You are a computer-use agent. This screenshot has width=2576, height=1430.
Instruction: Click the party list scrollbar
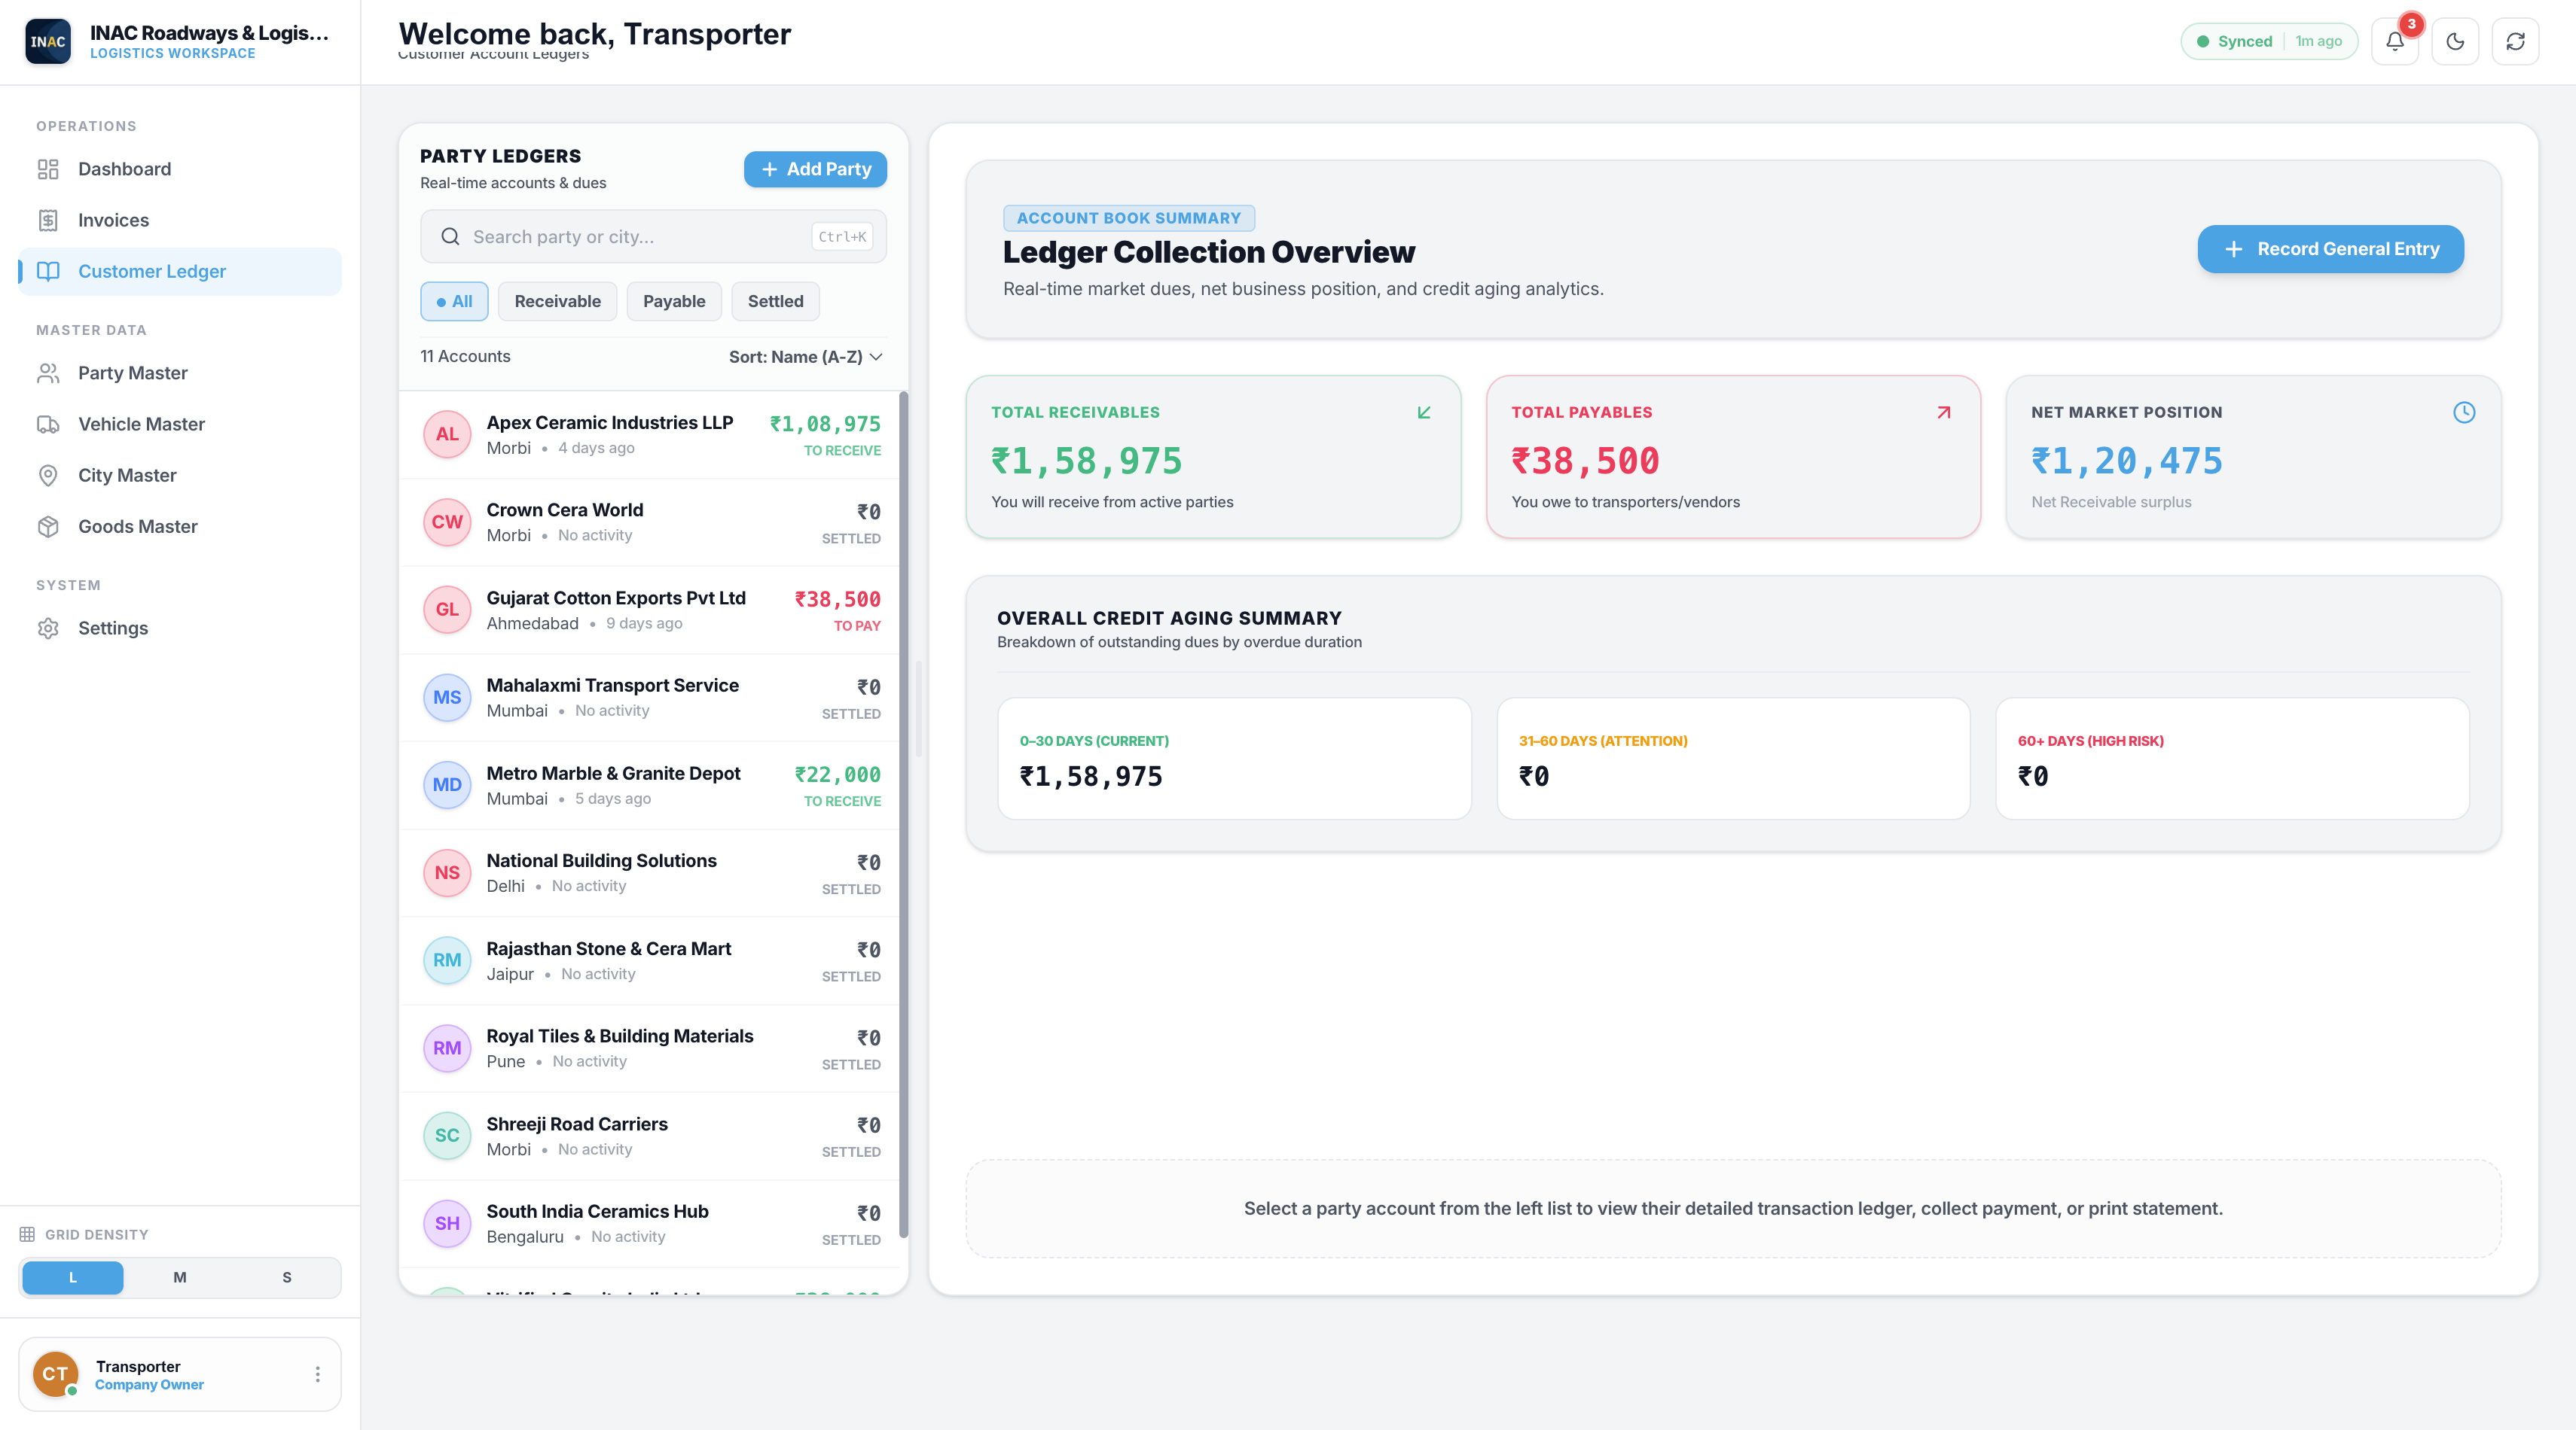point(903,814)
